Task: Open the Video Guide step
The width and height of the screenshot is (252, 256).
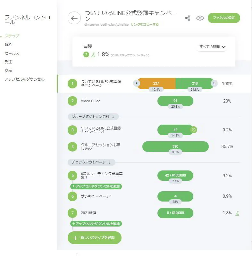Action: [91, 101]
